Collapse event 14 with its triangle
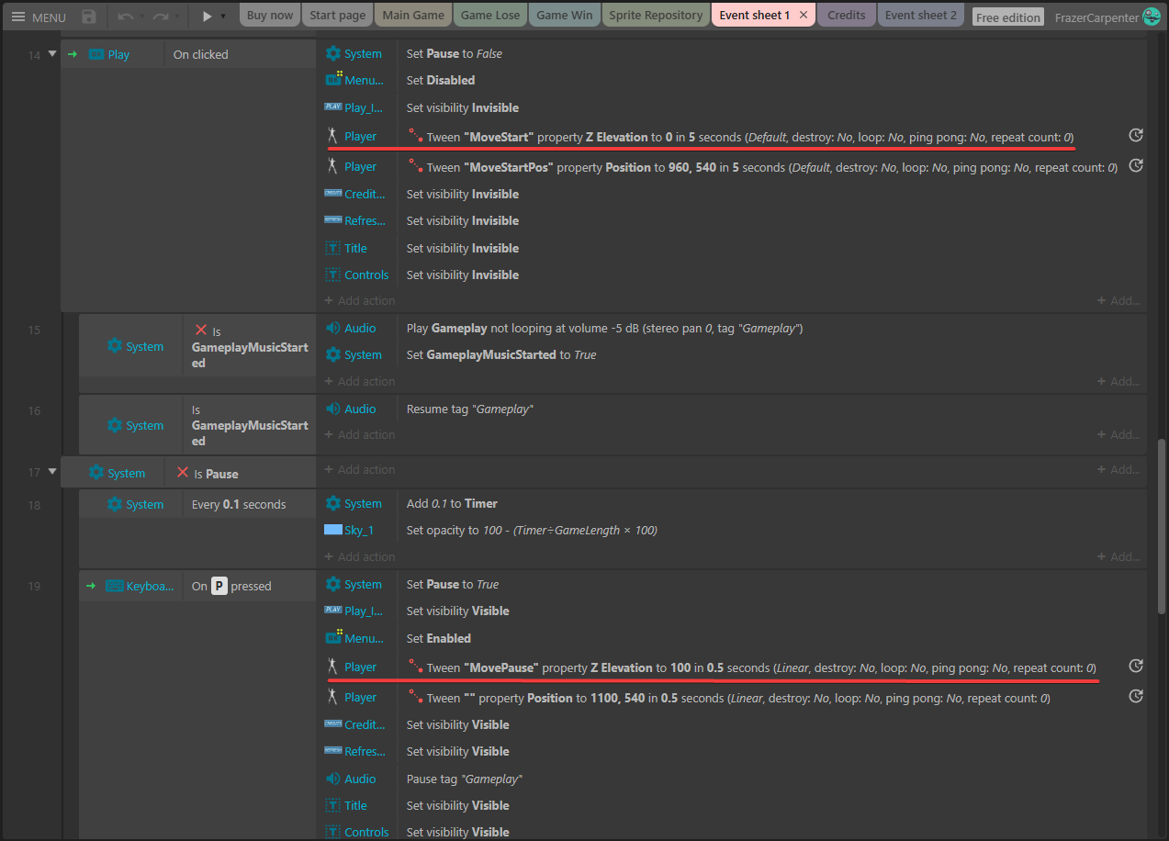This screenshot has width=1169, height=841. coord(52,54)
